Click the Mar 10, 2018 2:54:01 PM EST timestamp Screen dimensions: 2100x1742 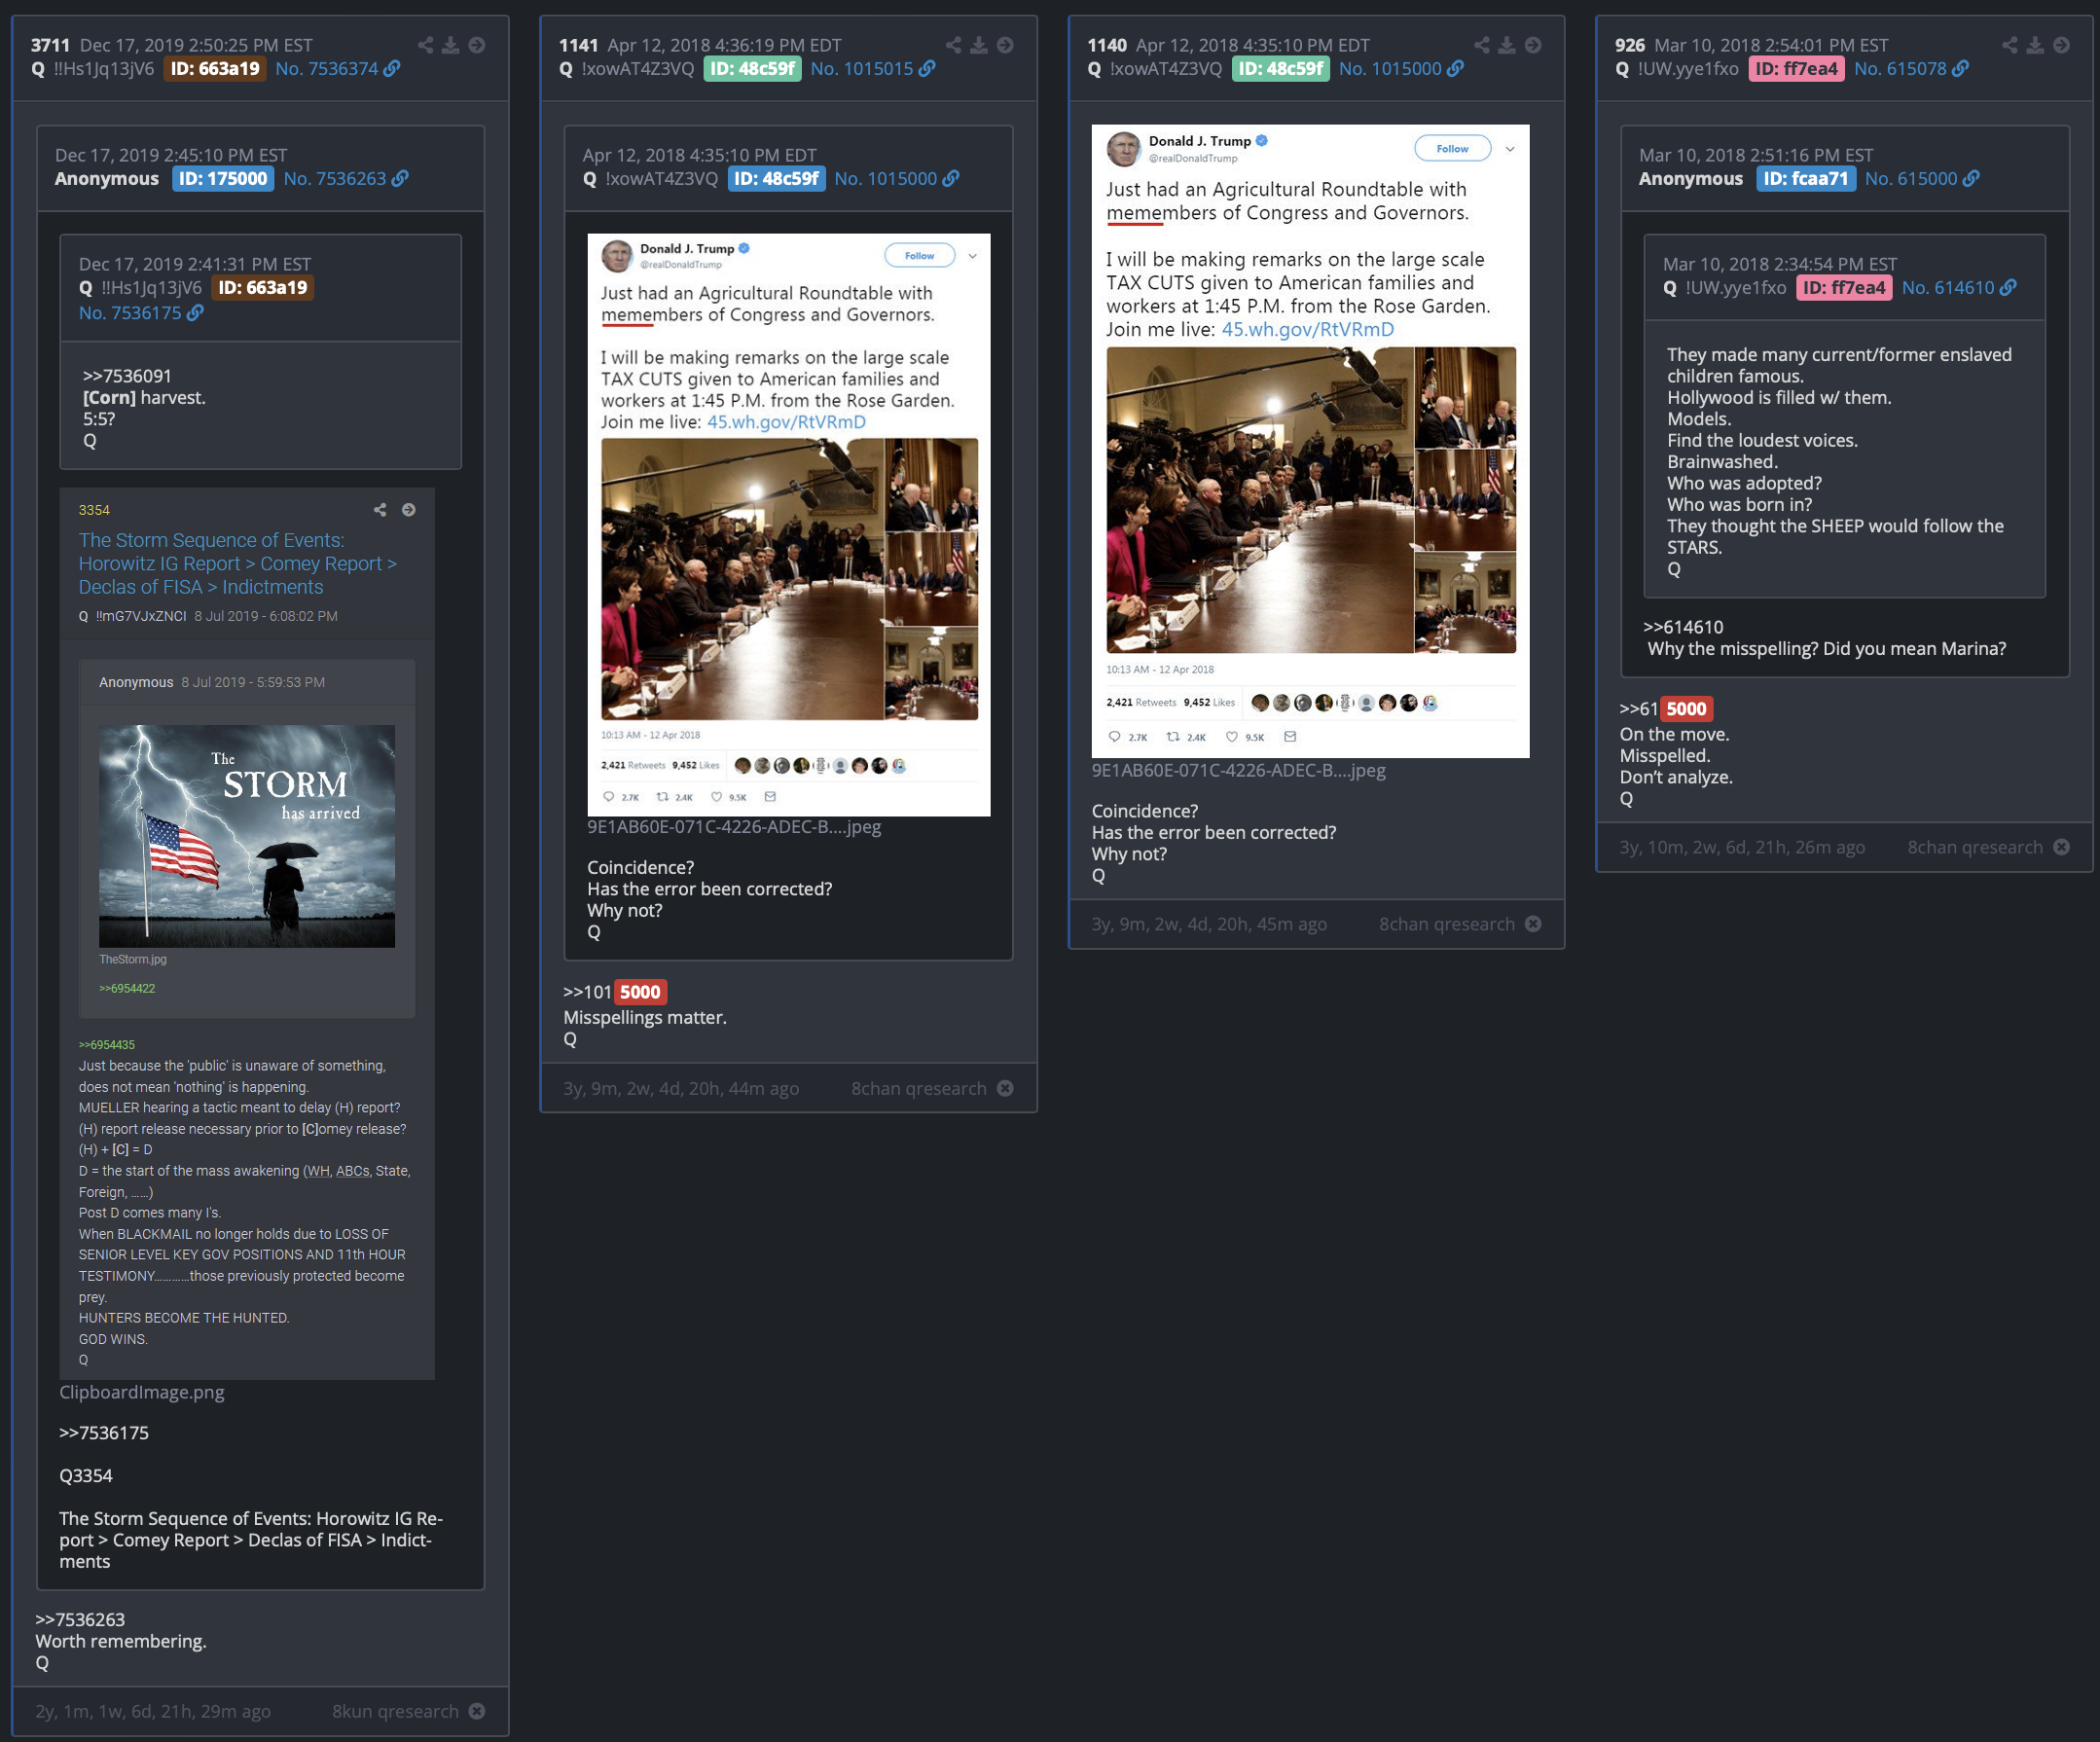point(1771,45)
